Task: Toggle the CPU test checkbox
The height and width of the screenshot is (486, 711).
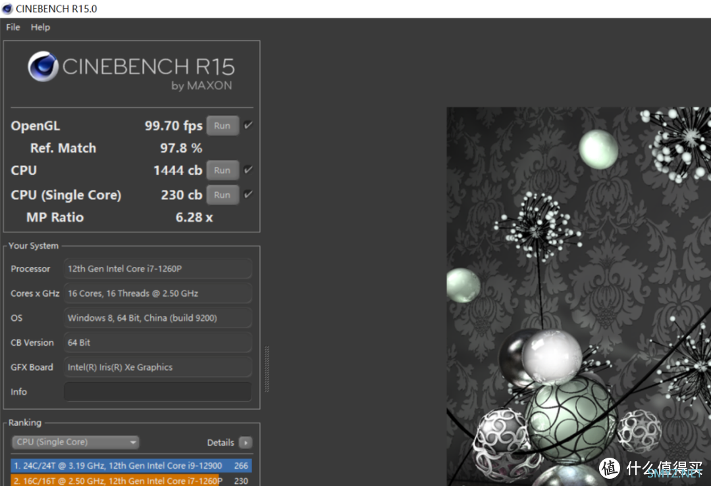Action: (248, 170)
